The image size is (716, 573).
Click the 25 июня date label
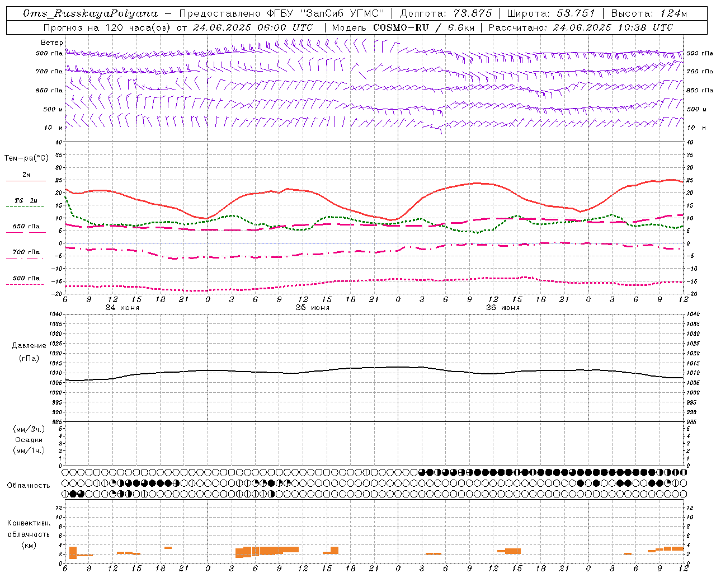pos(312,308)
